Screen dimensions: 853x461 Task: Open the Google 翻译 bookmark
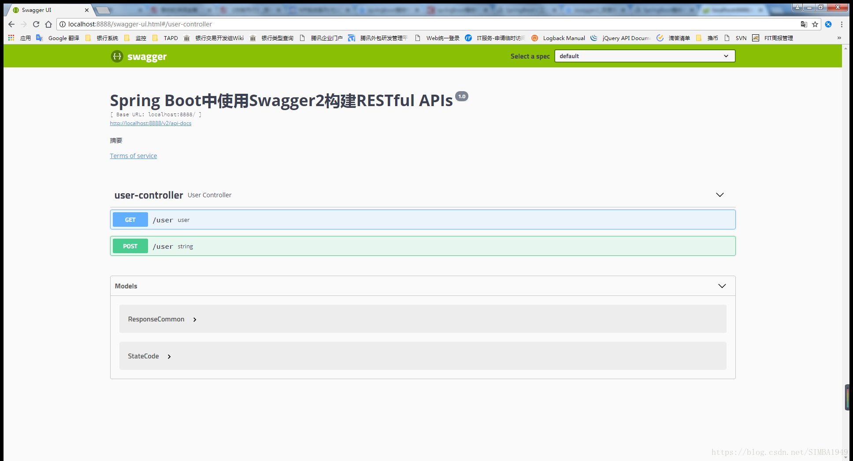pos(58,38)
